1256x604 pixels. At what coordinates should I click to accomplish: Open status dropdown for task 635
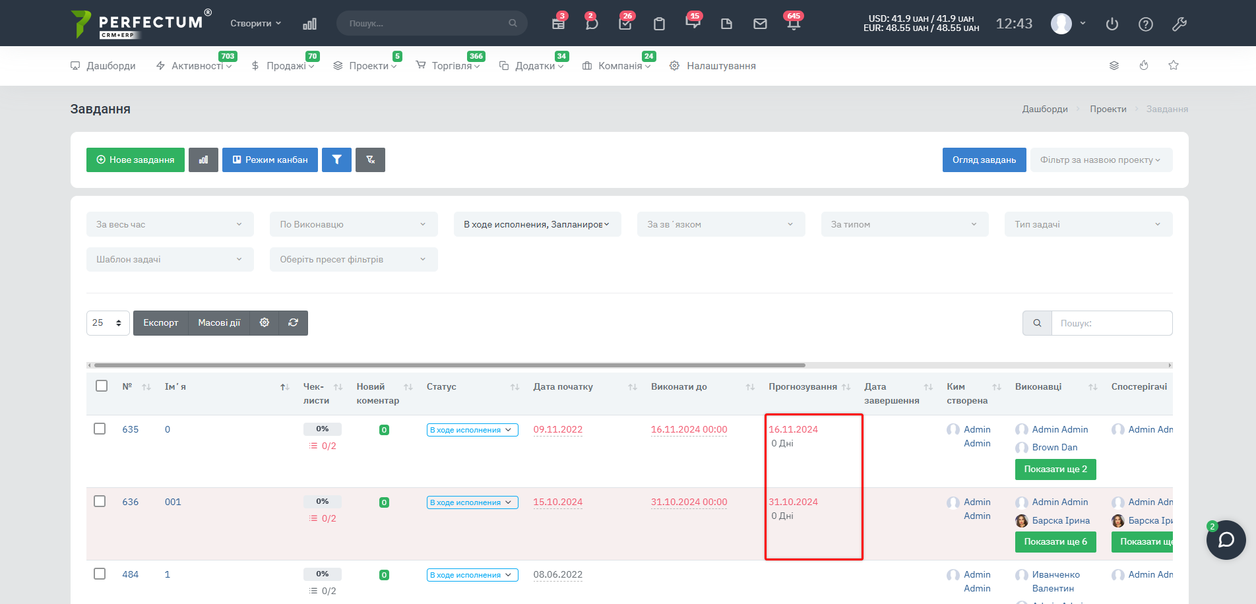point(472,430)
